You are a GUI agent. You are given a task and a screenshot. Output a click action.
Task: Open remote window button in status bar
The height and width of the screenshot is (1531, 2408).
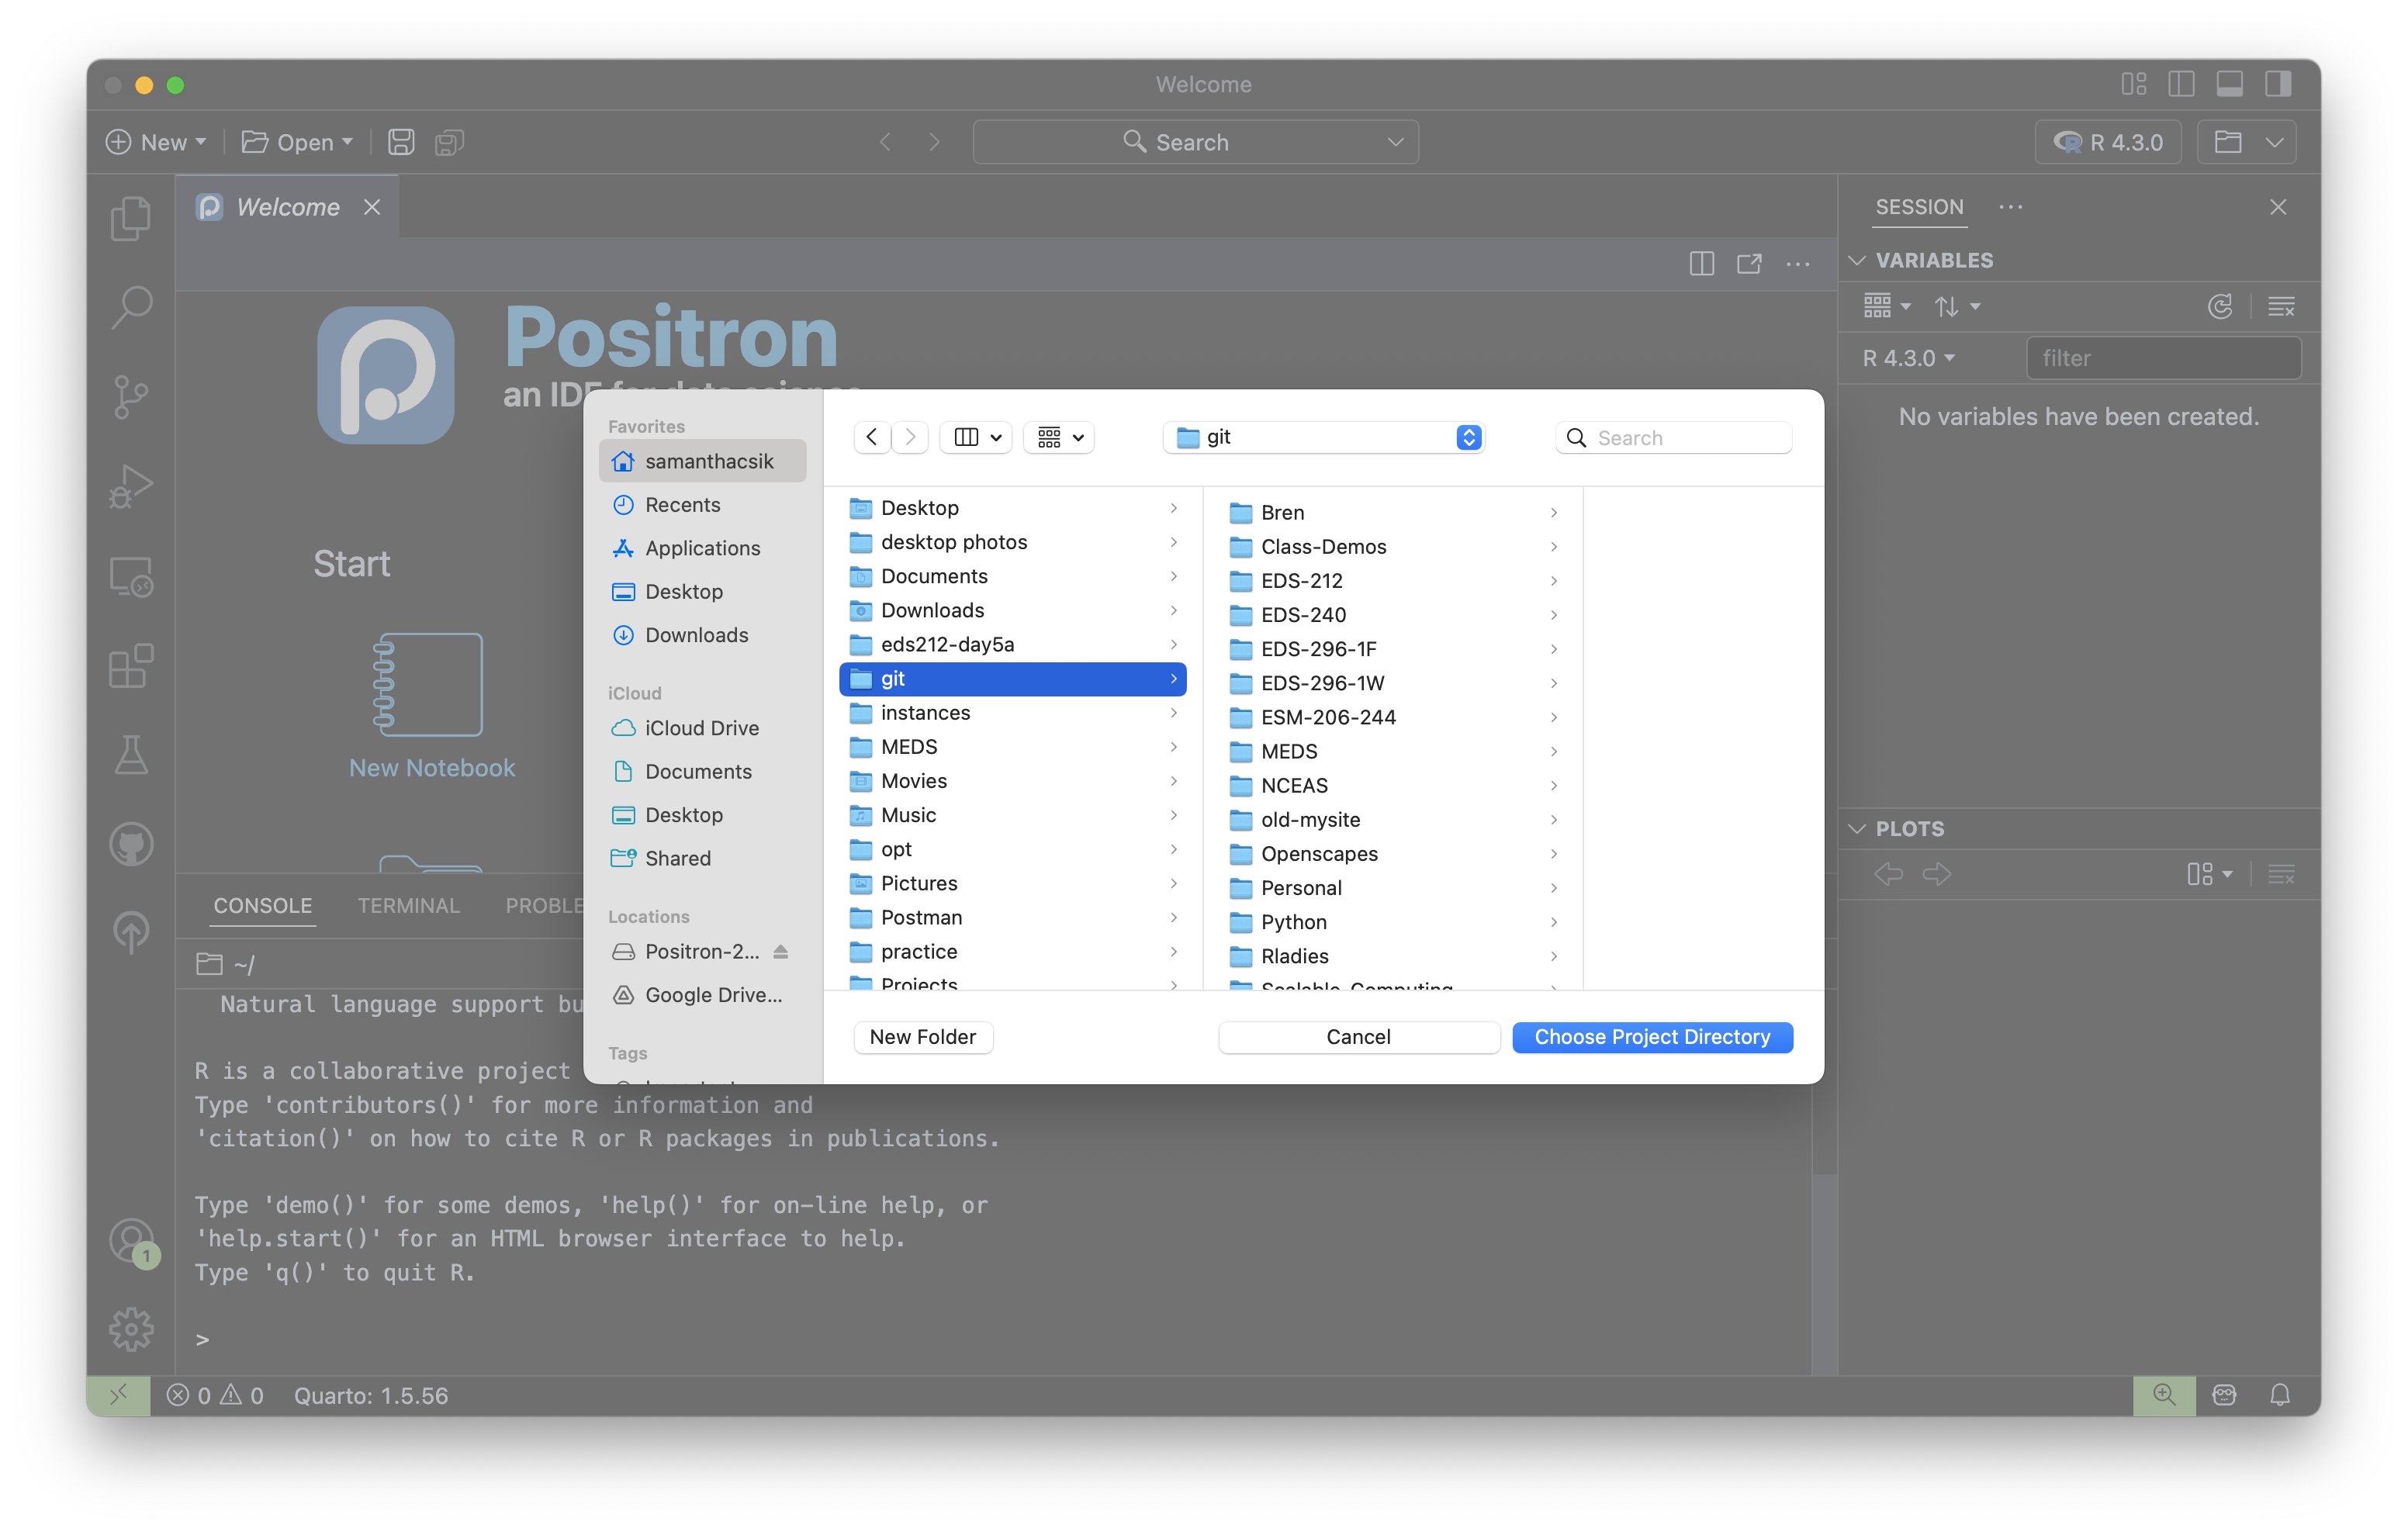118,1395
